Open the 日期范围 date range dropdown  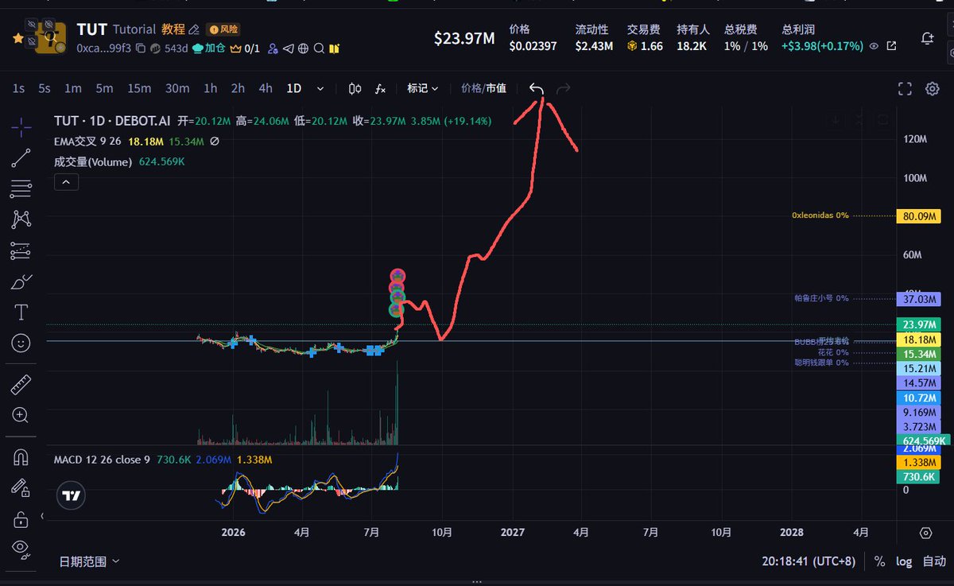click(x=90, y=561)
